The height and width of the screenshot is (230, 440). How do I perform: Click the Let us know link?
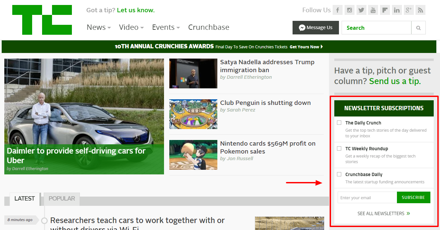pyautogui.click(x=136, y=10)
